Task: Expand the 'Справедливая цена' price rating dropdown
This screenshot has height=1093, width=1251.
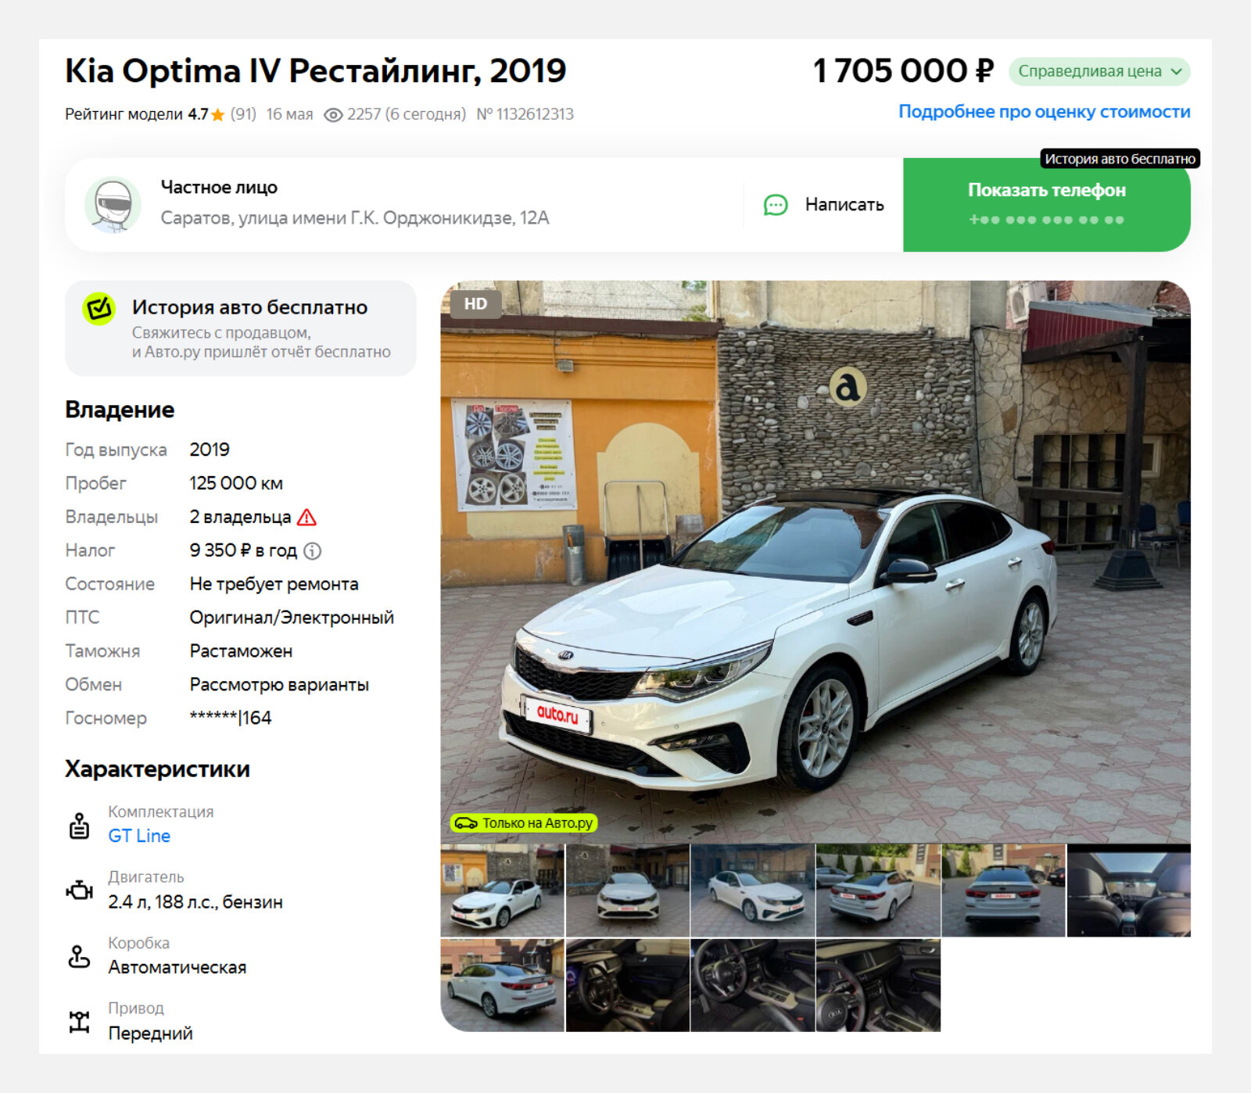Action: [1099, 72]
